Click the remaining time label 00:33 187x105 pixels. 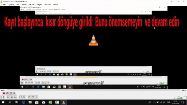(x=184, y=90)
